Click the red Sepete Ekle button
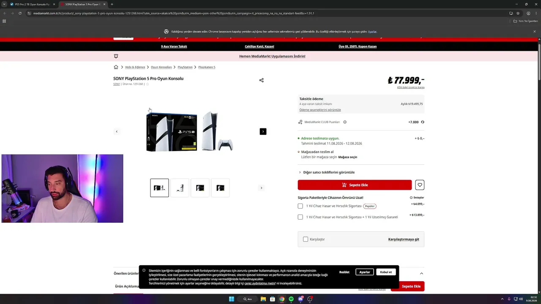Viewport: 541px width, 304px height. (355, 185)
